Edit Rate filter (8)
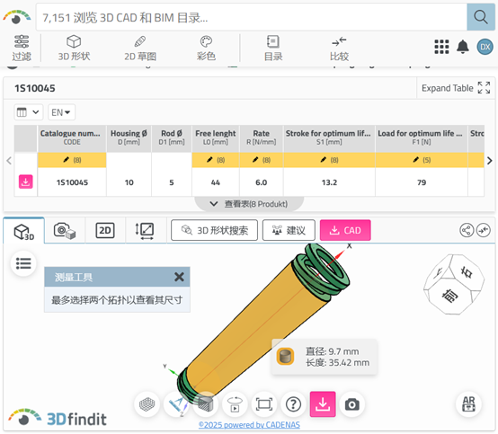Screen dimensions: 498x434 click(261, 160)
